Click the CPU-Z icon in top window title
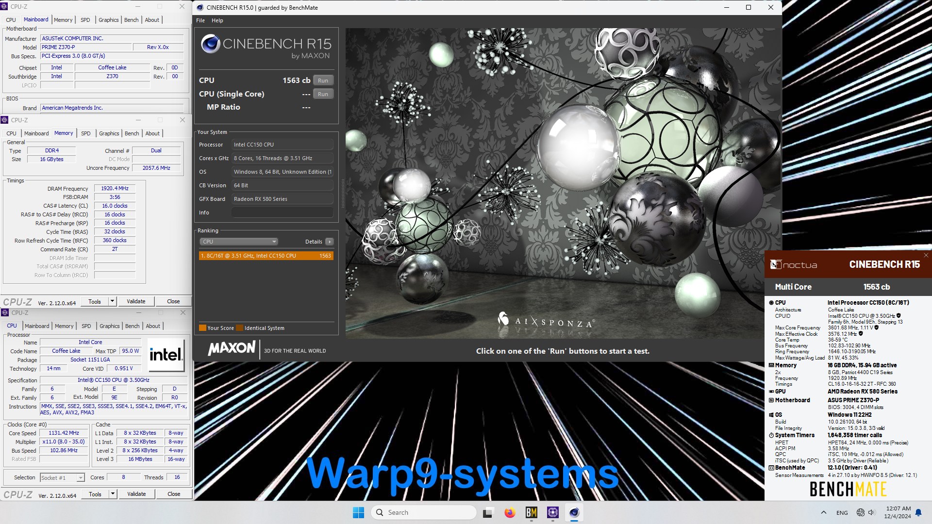Image resolution: width=932 pixels, height=524 pixels. pyautogui.click(x=4, y=7)
